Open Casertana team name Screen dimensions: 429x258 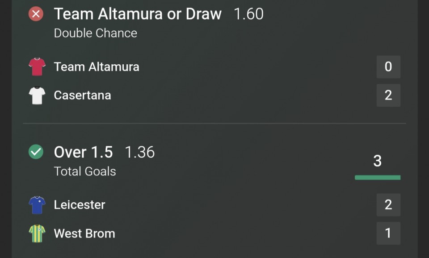pyautogui.click(x=82, y=95)
